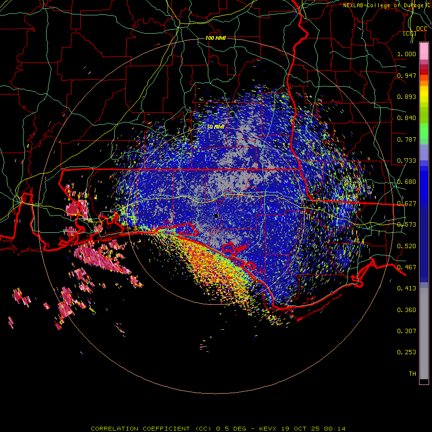Click the TH threshold label on the legend

[412, 373]
